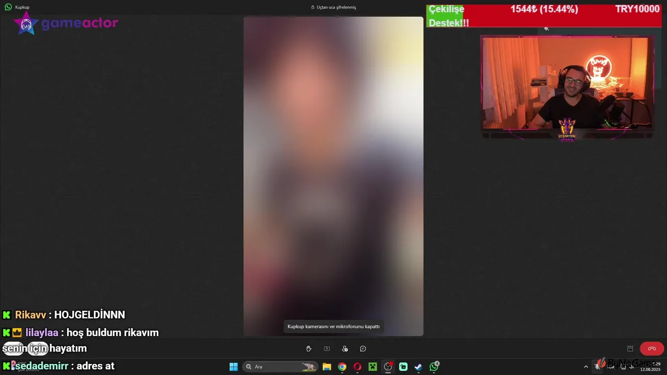Click the date 12.08.2025 in the tray

[650, 369]
